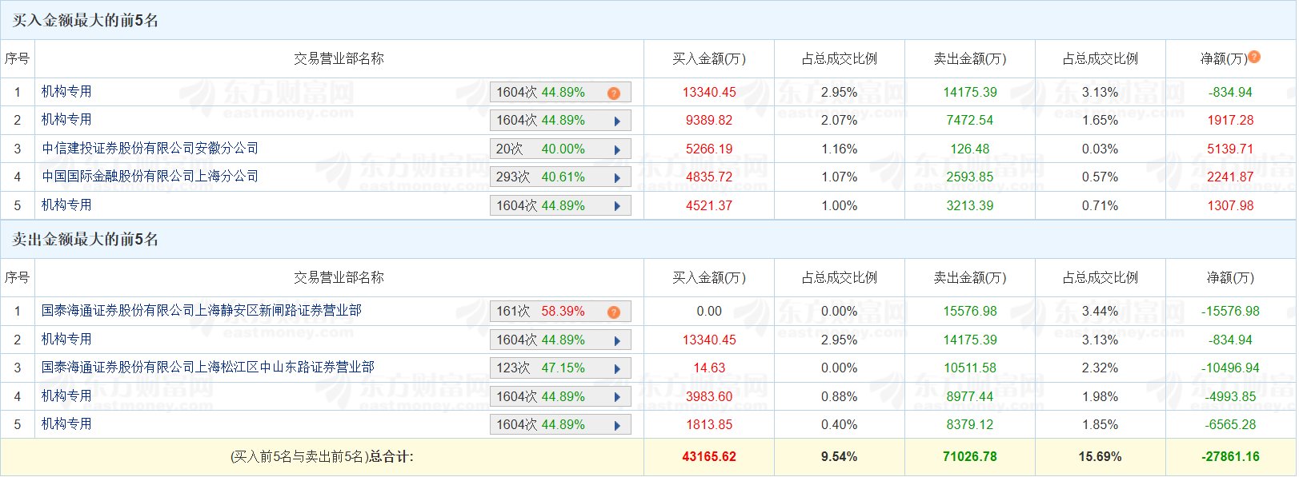Expand arrow for 中国国际金融上海分公司 293次 stats
The image size is (1299, 477).
(617, 178)
